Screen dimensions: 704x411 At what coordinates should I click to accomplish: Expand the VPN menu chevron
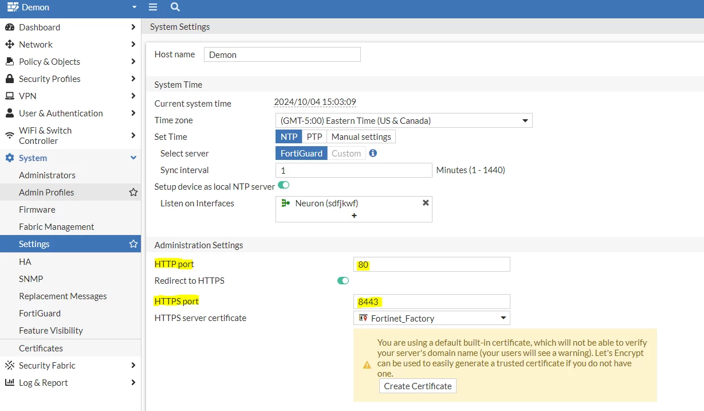[x=133, y=96]
